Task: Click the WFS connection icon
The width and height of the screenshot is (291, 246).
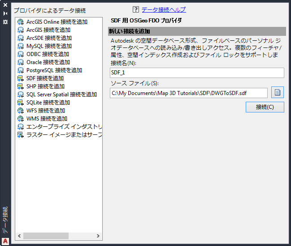Action: 21,111
